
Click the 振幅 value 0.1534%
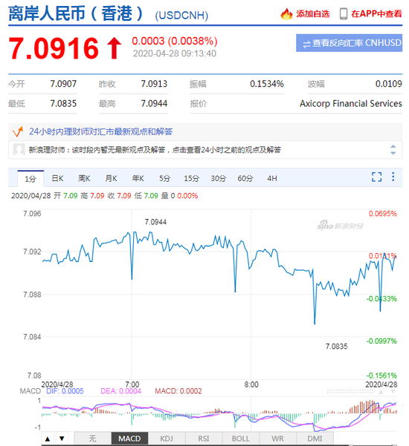tap(267, 84)
